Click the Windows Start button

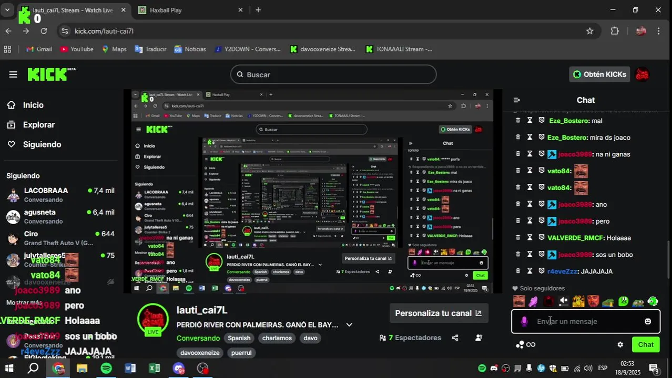9,368
